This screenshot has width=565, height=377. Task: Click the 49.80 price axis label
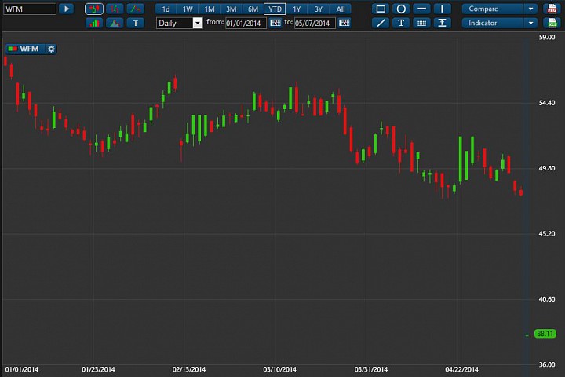[x=547, y=168]
